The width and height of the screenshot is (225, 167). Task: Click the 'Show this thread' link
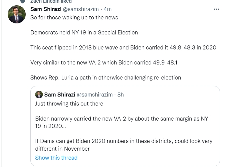[56, 158]
